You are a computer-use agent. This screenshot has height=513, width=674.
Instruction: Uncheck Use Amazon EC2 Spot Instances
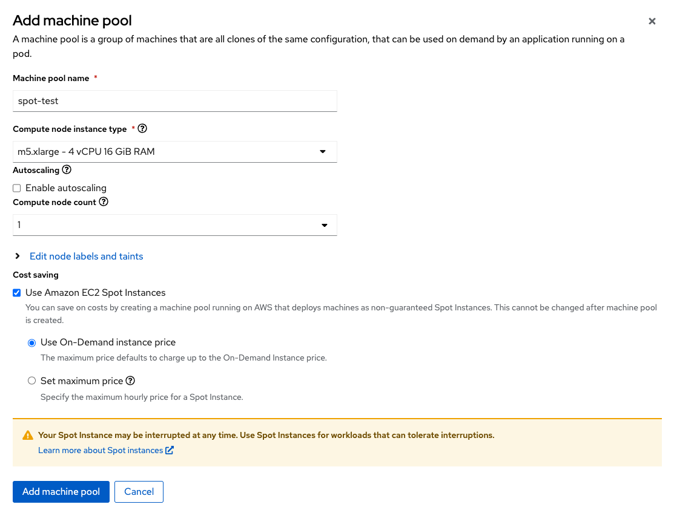click(17, 293)
